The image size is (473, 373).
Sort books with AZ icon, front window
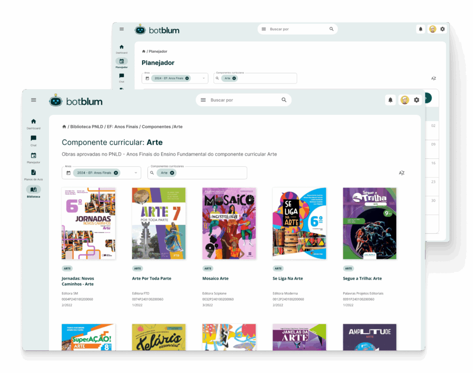pos(401,173)
